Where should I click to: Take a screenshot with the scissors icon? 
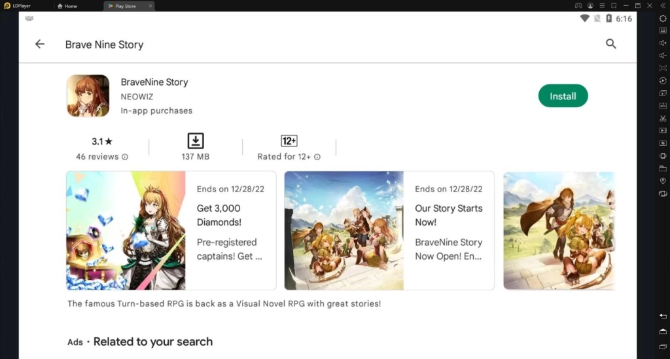click(x=663, y=118)
